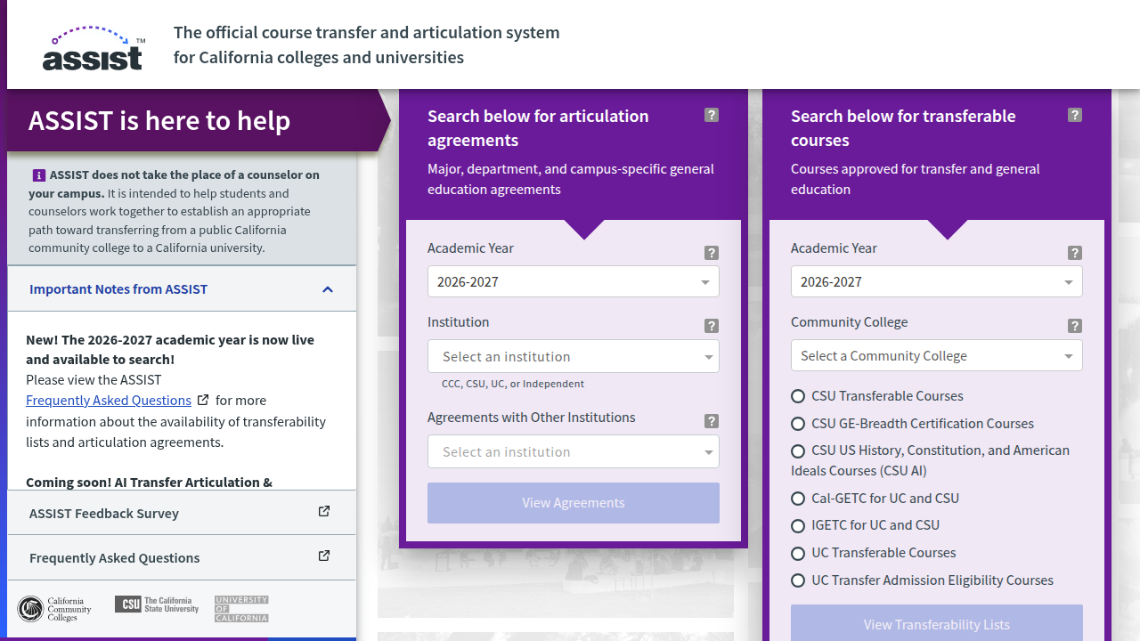Open help for articulation agreements search heading
The width and height of the screenshot is (1140, 641).
pyautogui.click(x=712, y=115)
